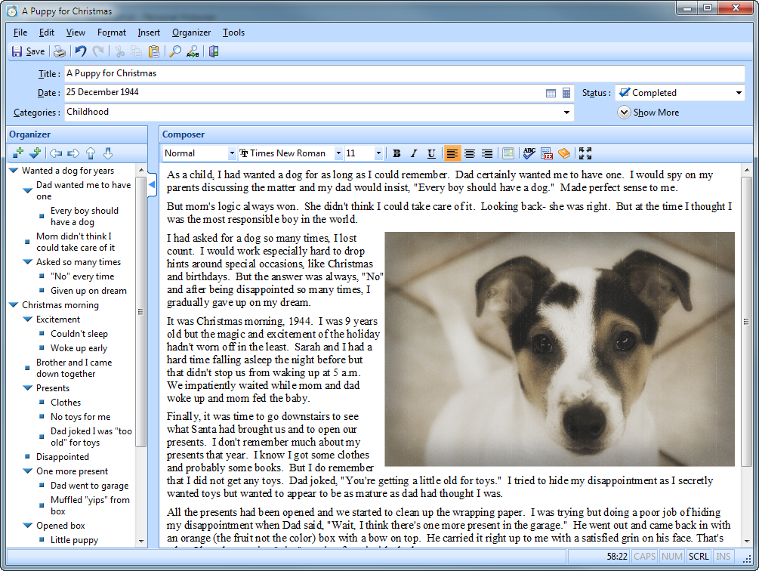Open the Insert menu
The image size is (759, 571).
[x=149, y=32]
